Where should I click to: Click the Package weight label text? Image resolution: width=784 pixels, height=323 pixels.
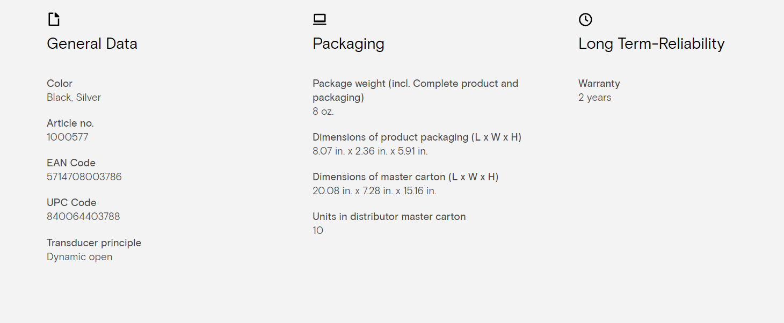pyautogui.click(x=416, y=90)
